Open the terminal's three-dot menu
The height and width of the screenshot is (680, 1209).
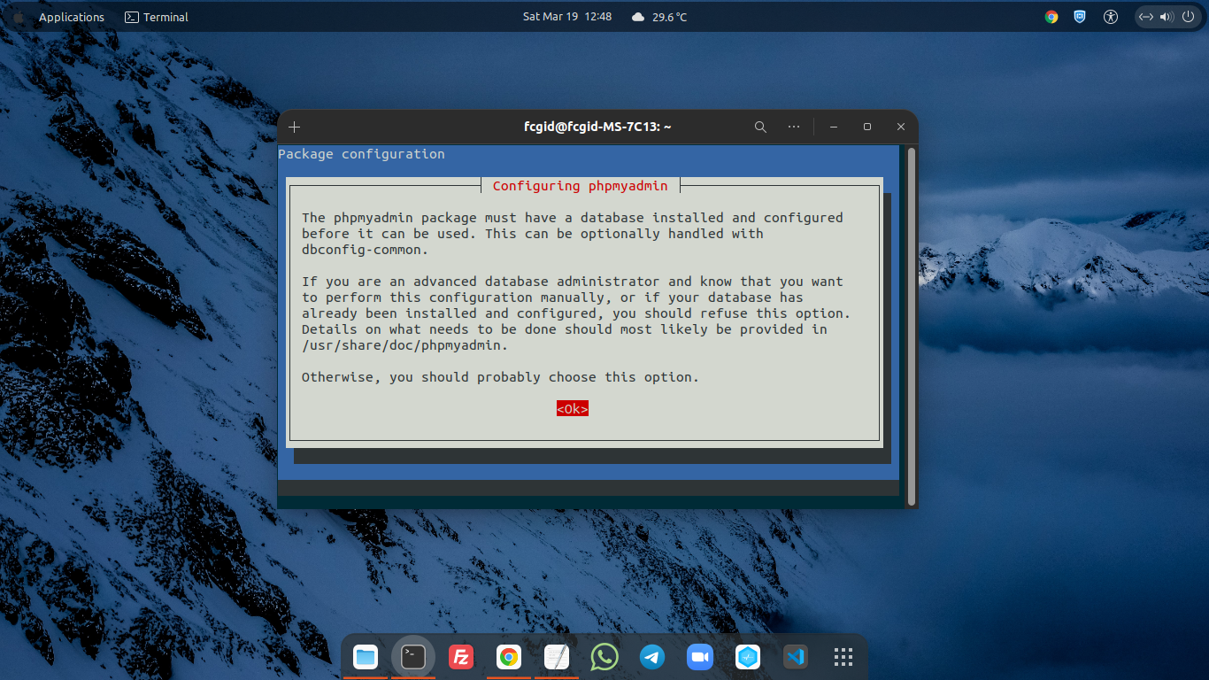794,127
